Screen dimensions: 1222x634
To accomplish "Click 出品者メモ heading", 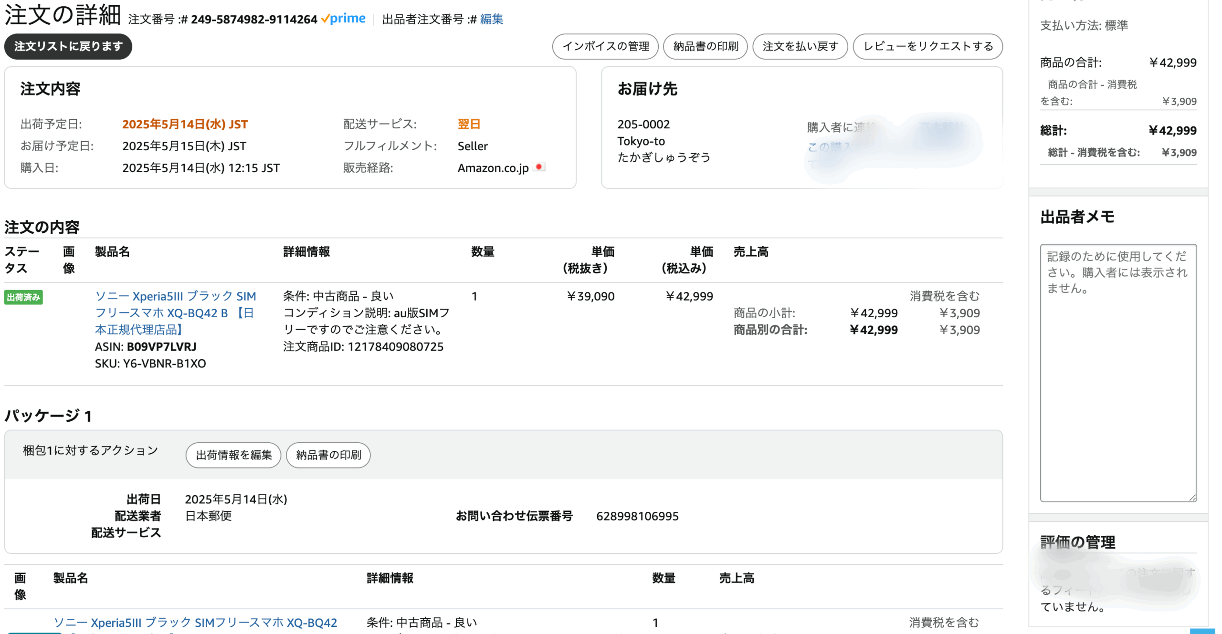I will [1077, 217].
